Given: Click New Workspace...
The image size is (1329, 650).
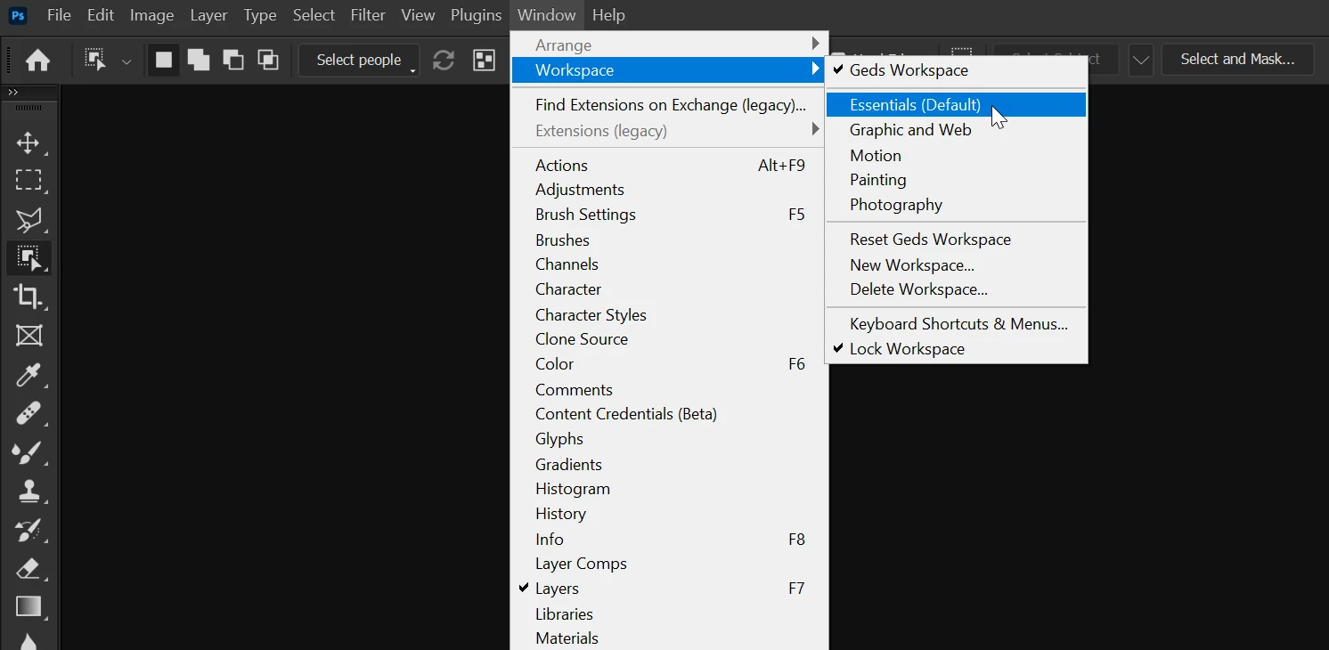Looking at the screenshot, I should (956, 264).
